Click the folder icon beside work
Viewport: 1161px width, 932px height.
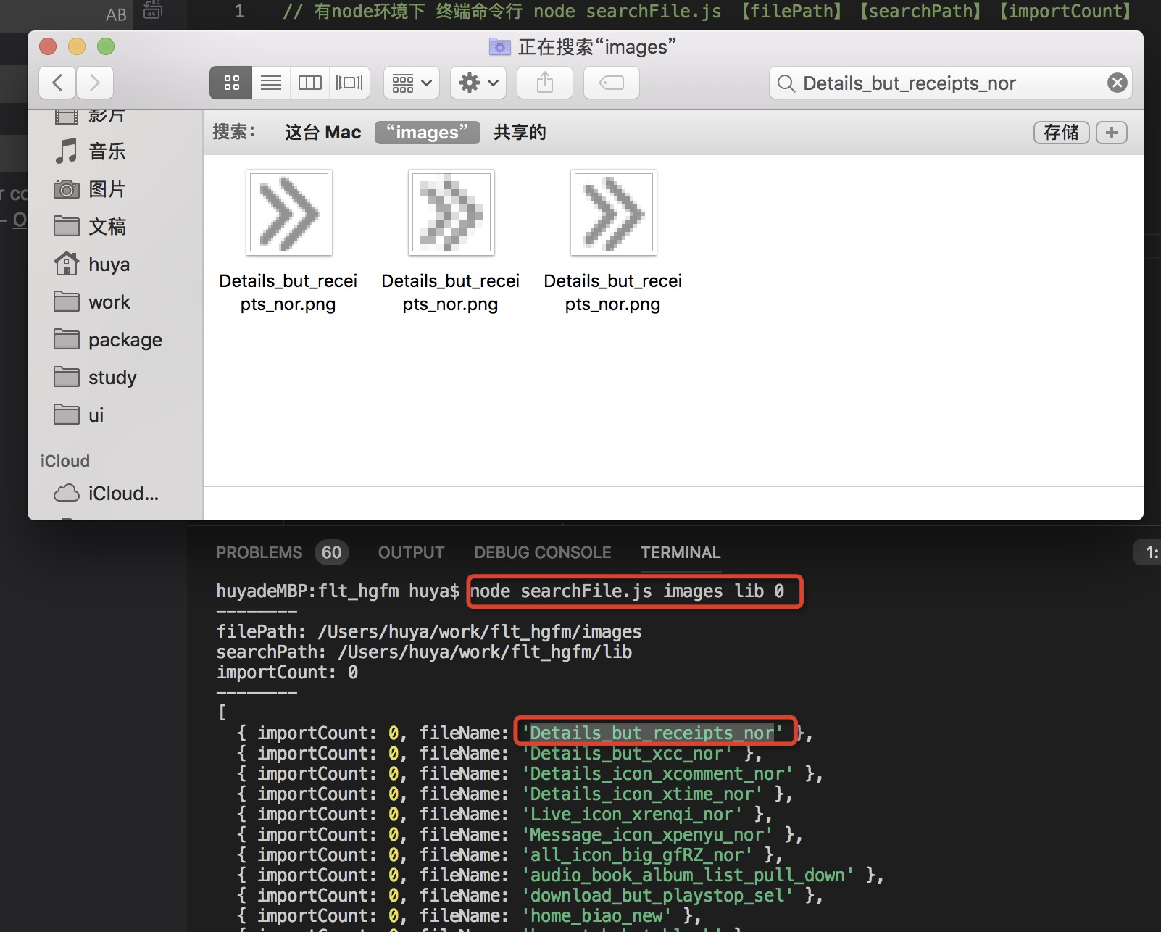(x=67, y=301)
